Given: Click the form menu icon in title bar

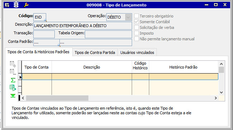Looking at the screenshot, I should click(7, 5).
